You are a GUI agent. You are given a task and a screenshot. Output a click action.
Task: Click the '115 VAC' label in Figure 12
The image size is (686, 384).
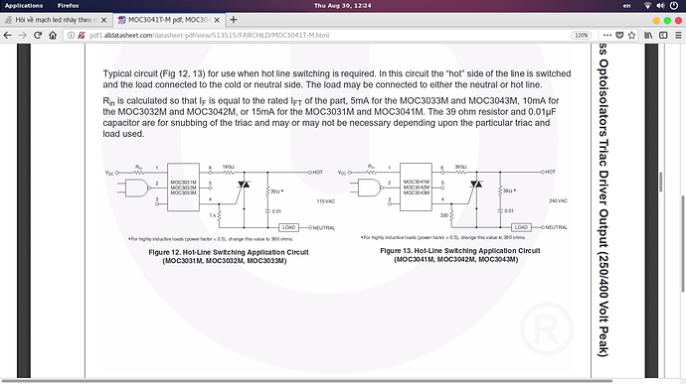tap(325, 201)
